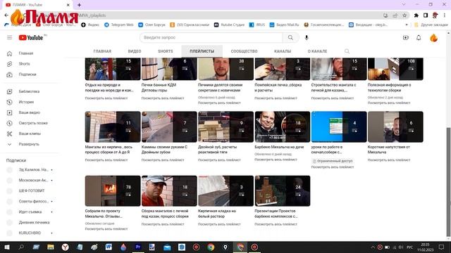
Task: Activate voice search microphone
Action: [307, 37]
